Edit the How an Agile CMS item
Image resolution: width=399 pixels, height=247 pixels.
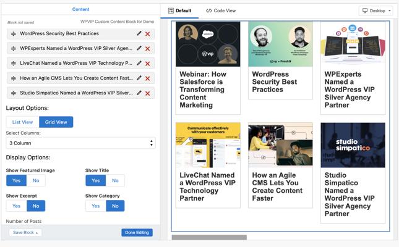point(139,78)
